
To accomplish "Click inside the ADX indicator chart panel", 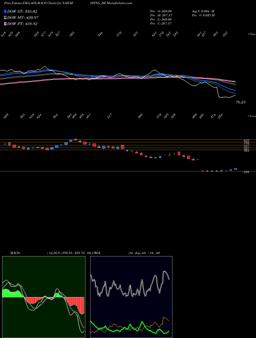I will (x=131, y=297).
